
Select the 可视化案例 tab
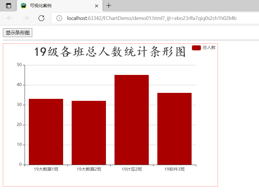pos(60,6)
